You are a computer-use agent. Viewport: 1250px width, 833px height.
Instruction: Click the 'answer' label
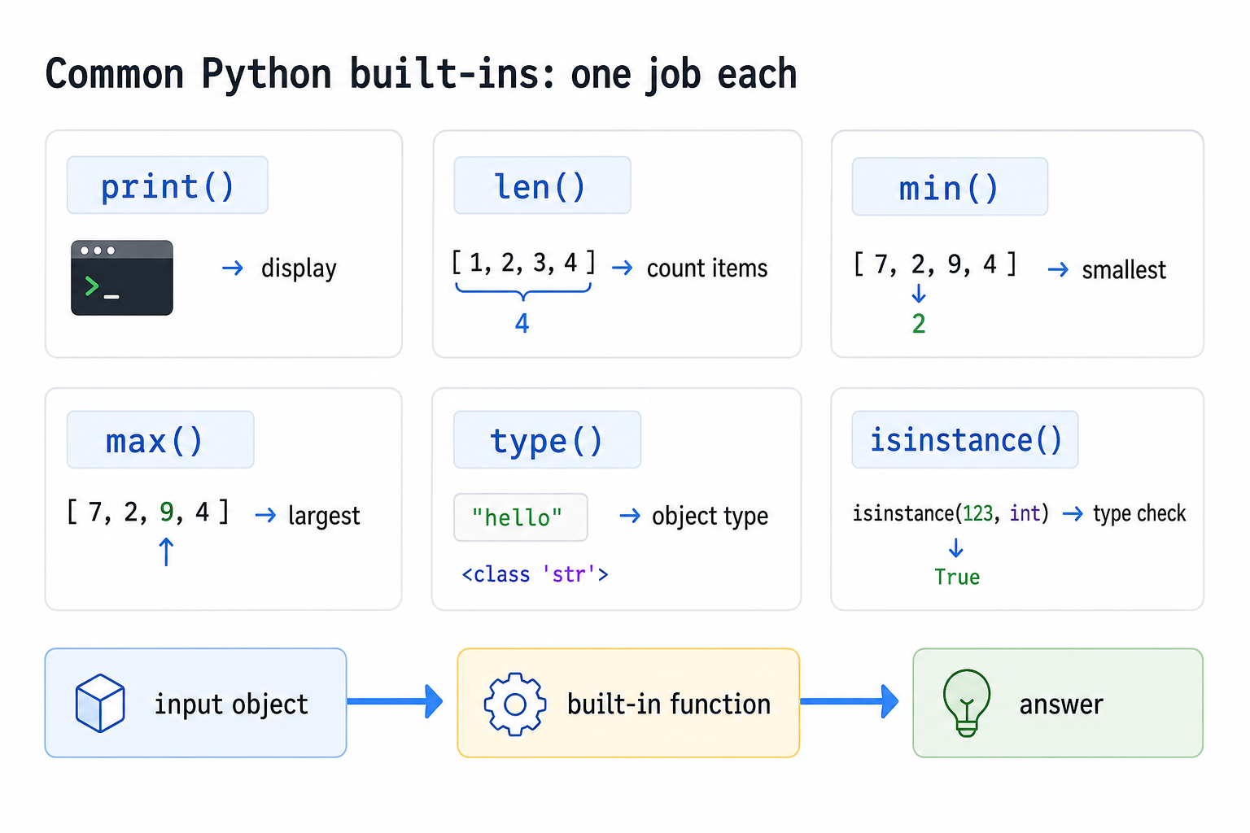pos(1061,704)
